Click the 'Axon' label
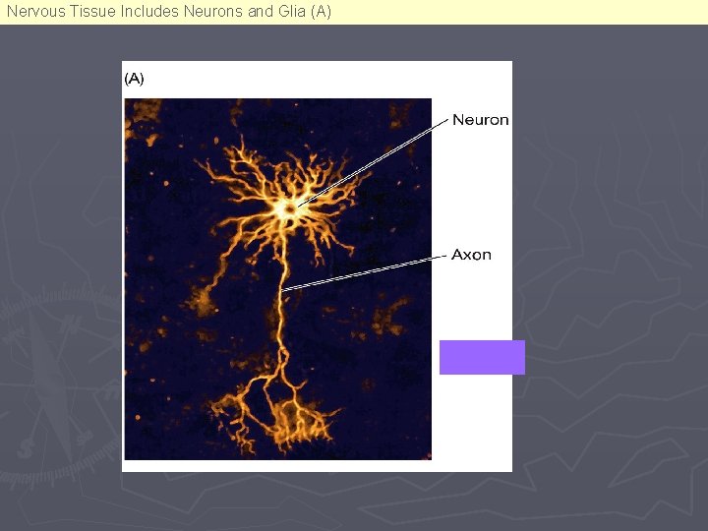 pyautogui.click(x=471, y=255)
